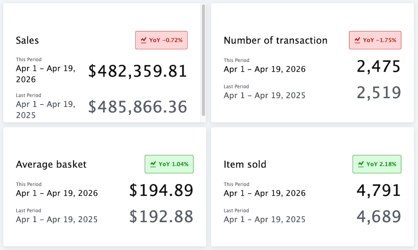The height and width of the screenshot is (250, 418).
Task: Select the Average basket card title
Action: [x=51, y=164]
